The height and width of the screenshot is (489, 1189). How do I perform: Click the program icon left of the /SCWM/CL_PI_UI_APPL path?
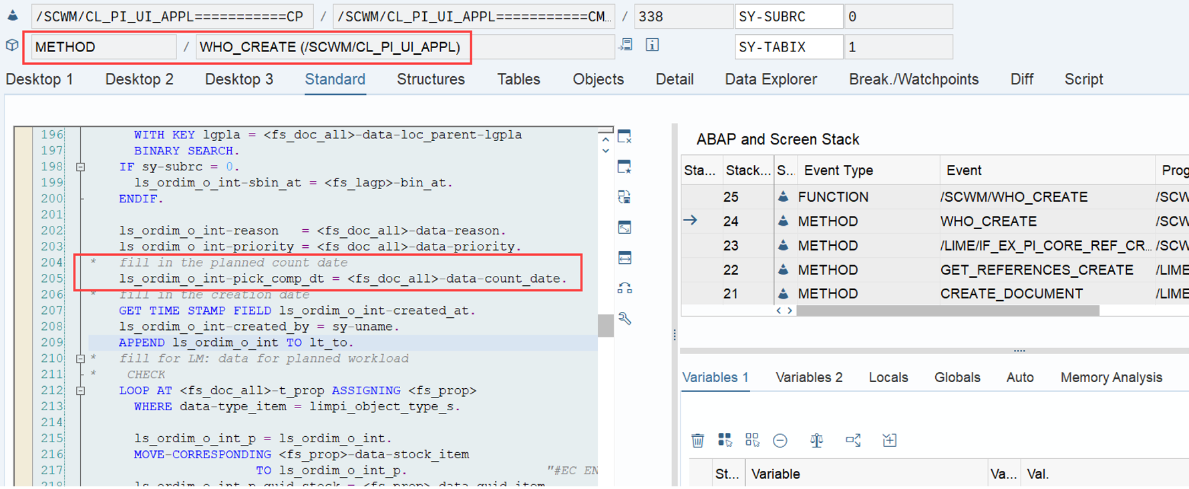point(13,15)
